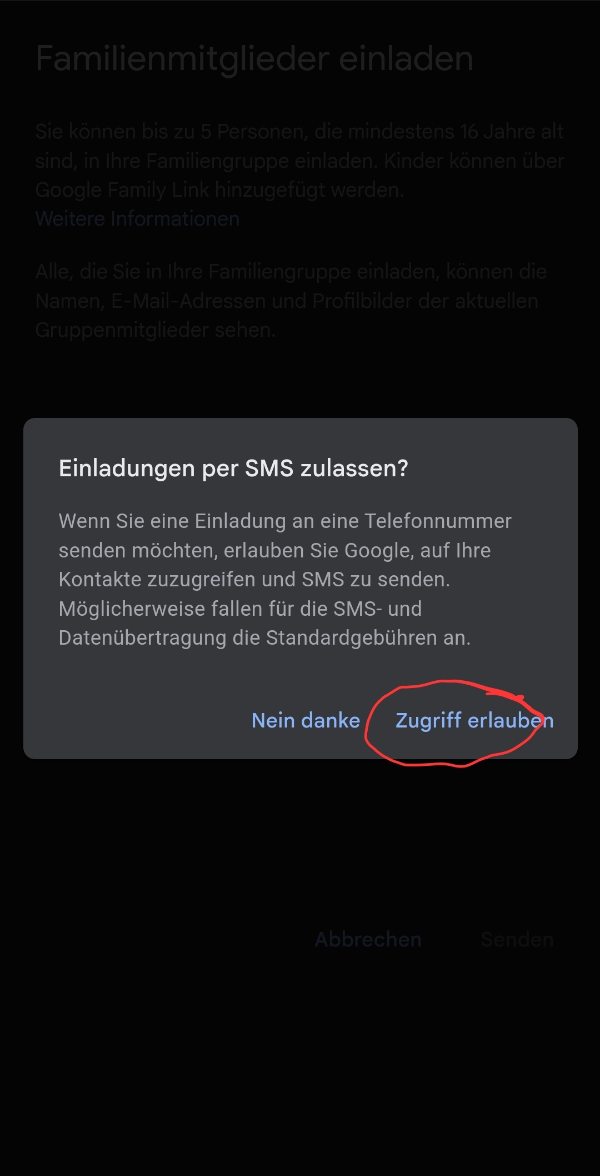Tap the dialog line "Kontakte zuzugreifen und SMS zu senden."
The image size is (600, 1176).
254,580
